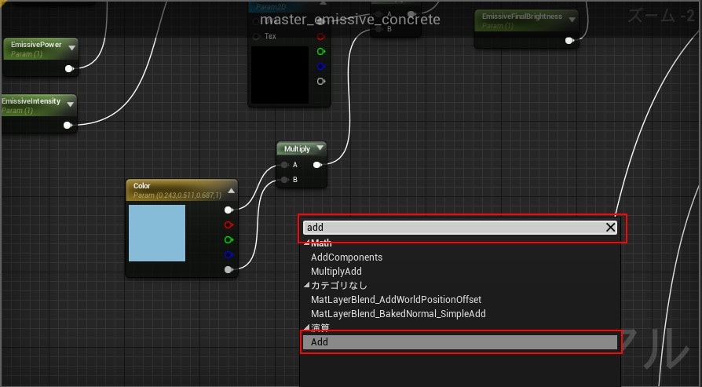The image size is (702, 387).
Task: Click Multiply node output pin
Action: [317, 165]
